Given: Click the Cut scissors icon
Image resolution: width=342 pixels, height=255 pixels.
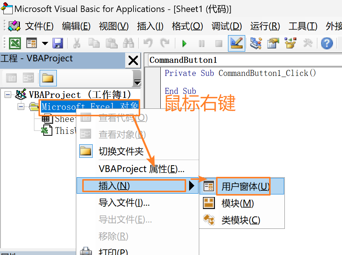Looking at the screenshot, I should (77, 43).
